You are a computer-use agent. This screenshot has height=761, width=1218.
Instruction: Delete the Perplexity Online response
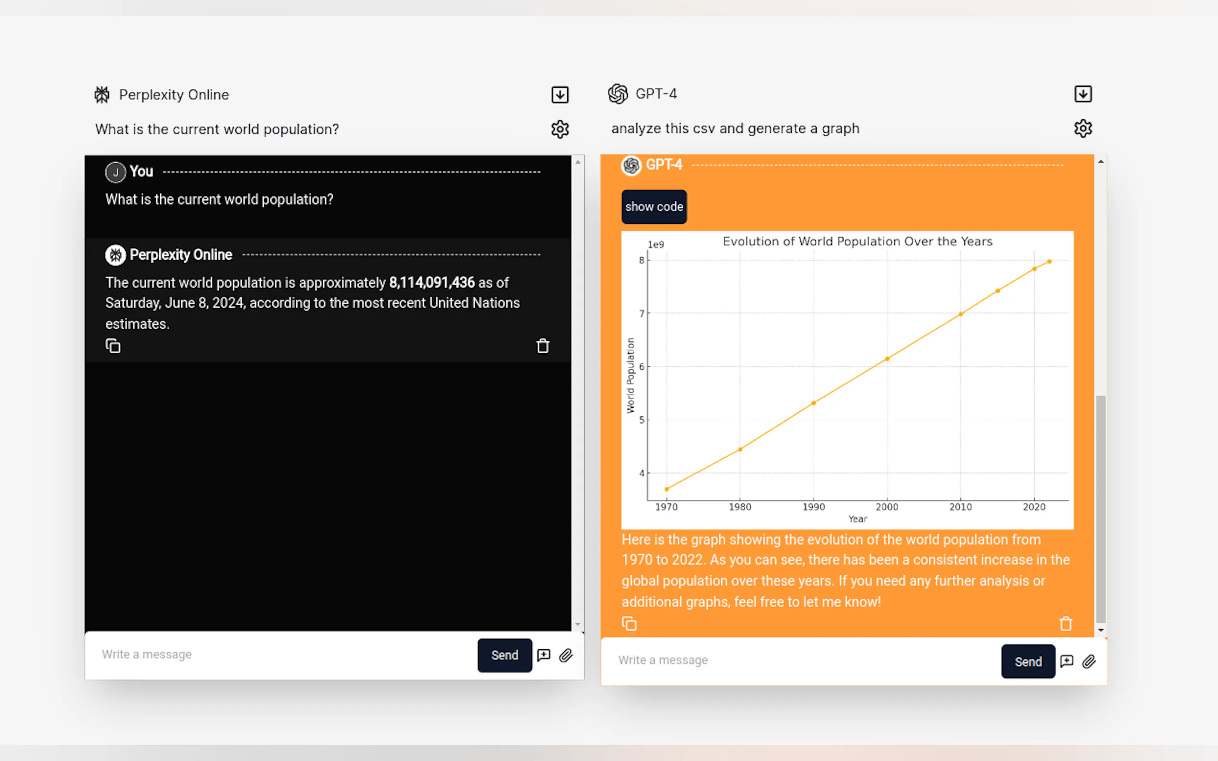[x=542, y=346]
